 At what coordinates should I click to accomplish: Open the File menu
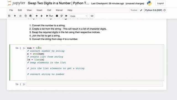[11, 10]
